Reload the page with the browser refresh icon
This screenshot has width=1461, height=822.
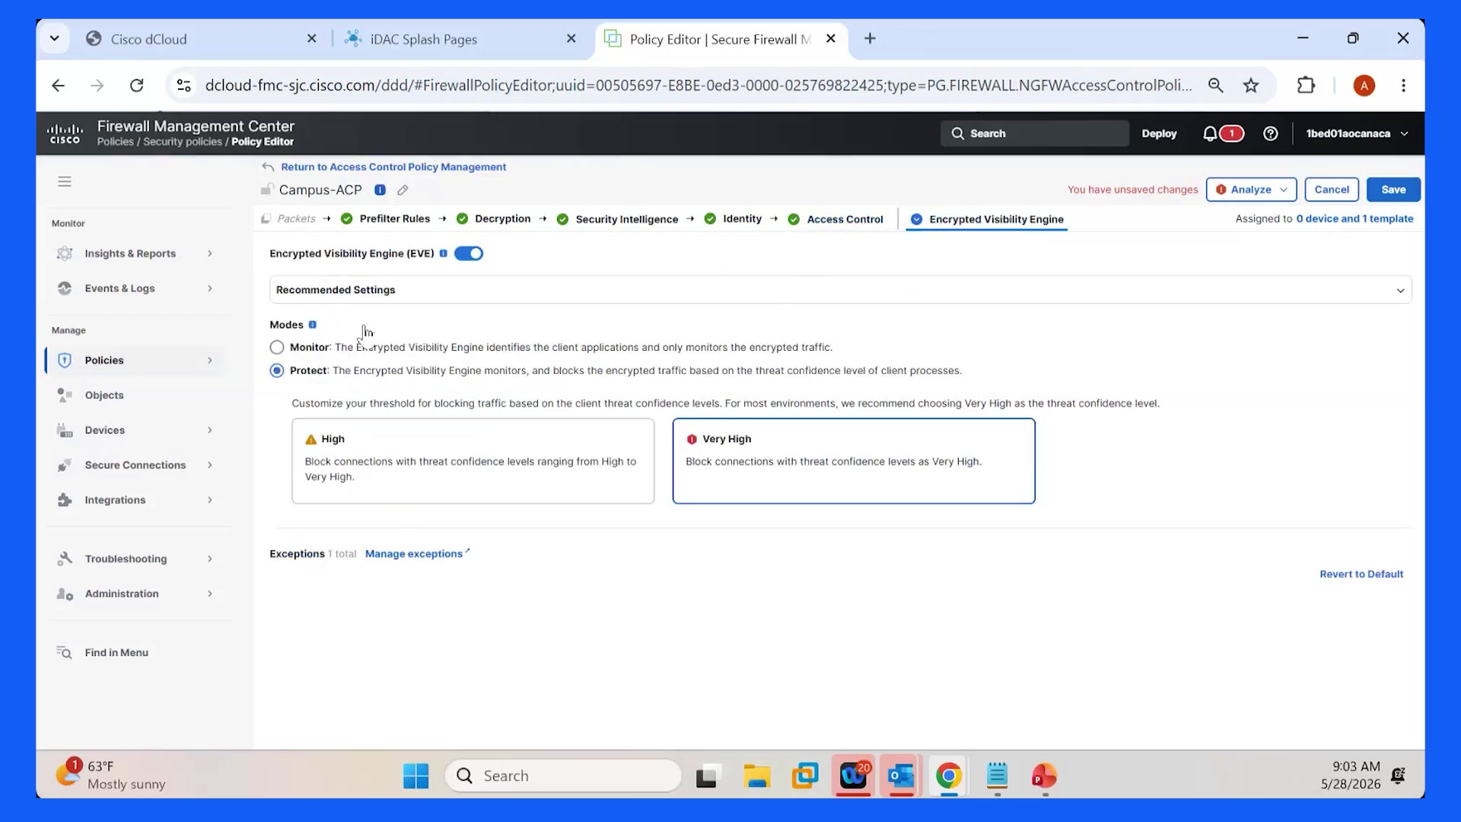(136, 85)
